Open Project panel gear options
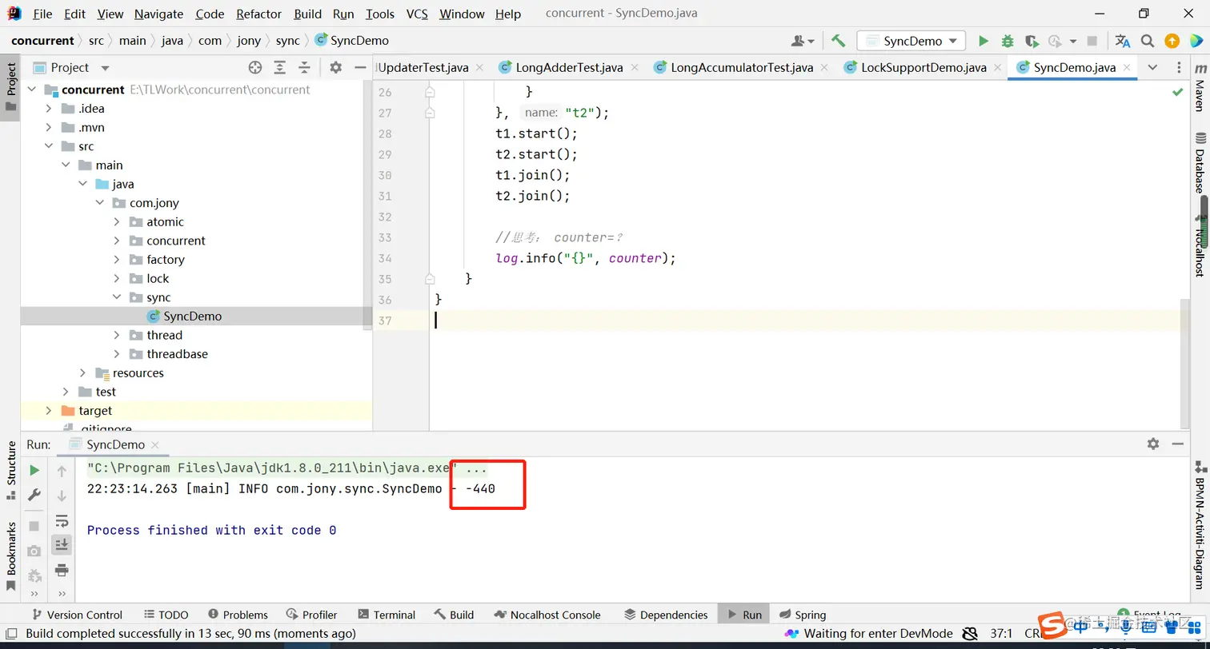 (336, 68)
